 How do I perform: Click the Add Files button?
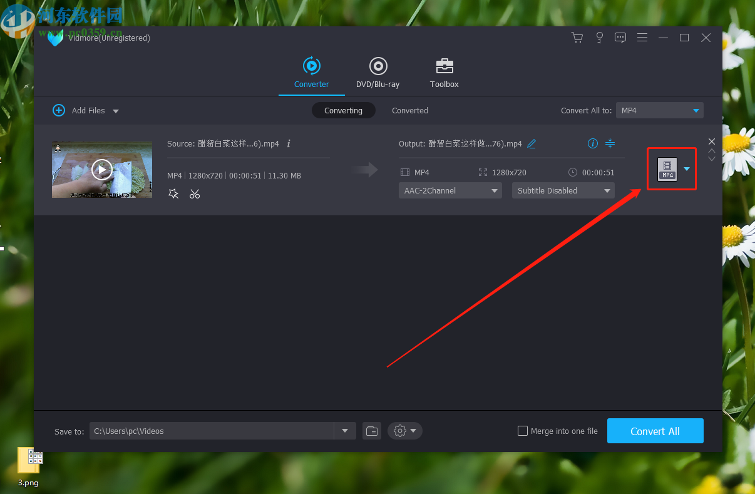click(79, 110)
